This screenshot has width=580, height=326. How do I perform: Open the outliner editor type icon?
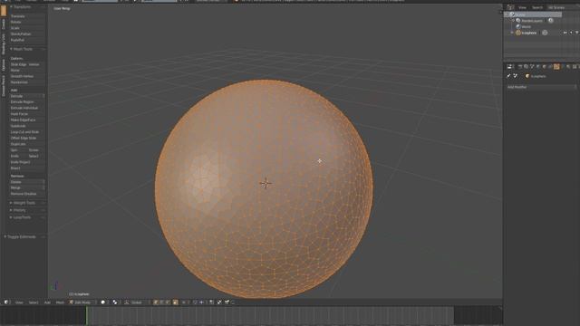[510, 7]
